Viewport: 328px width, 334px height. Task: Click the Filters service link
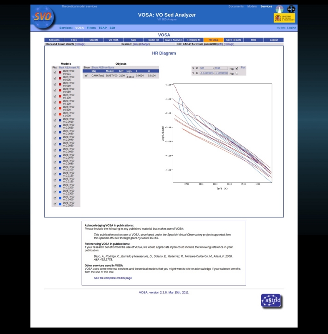point(91,28)
